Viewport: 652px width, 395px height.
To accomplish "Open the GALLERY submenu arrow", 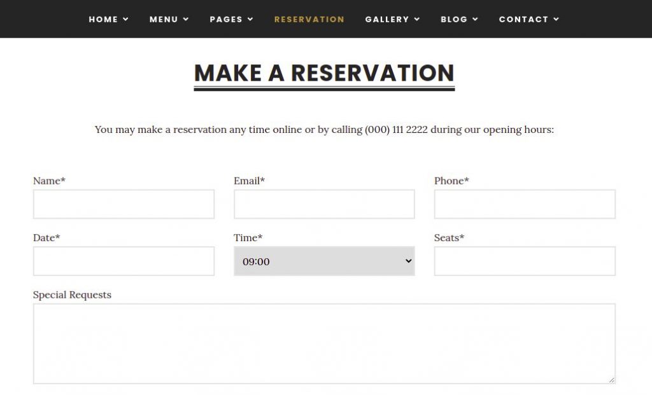I will tap(418, 19).
